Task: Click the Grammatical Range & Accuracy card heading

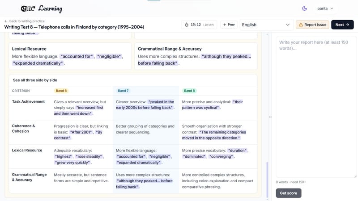Action: (x=170, y=49)
